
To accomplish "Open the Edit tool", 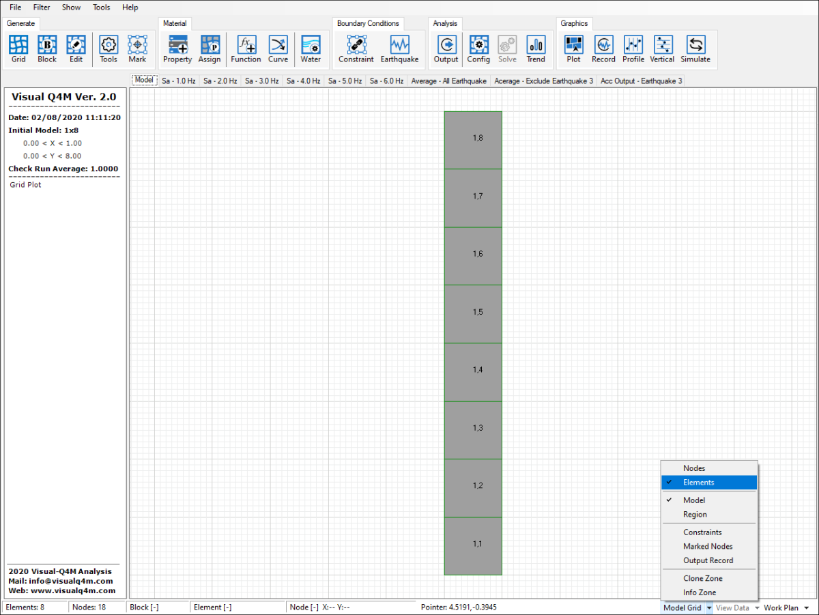I will 76,49.
